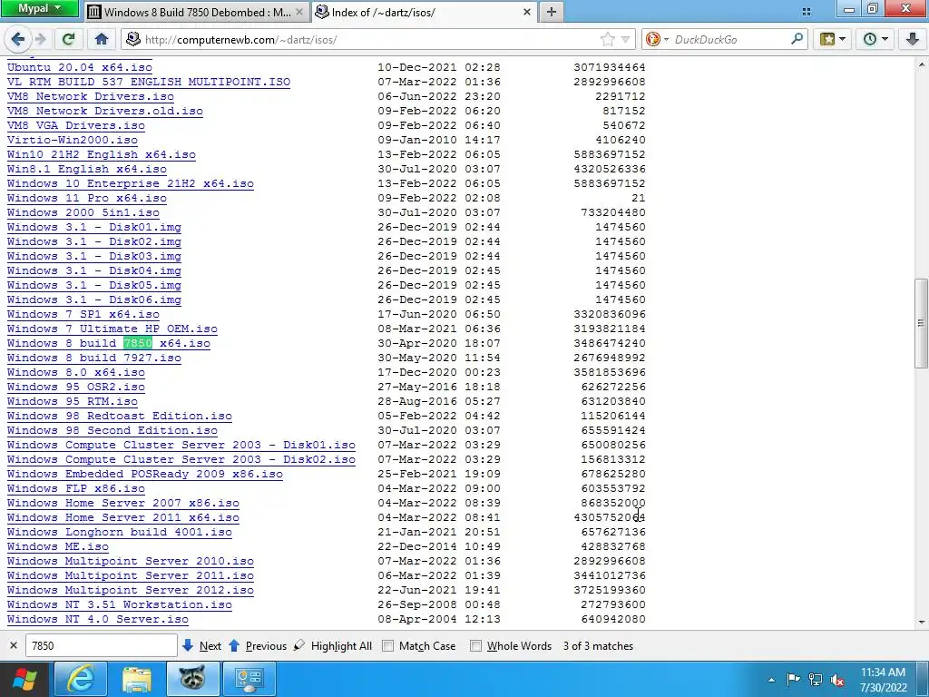Open the bookmarks menu button
This screenshot has width=929, height=697.
[833, 40]
